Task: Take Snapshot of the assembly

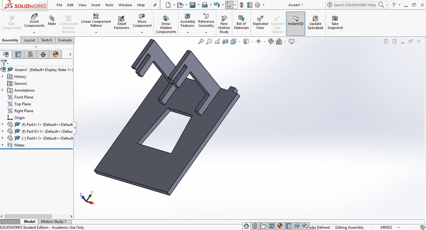Action: click(x=335, y=22)
